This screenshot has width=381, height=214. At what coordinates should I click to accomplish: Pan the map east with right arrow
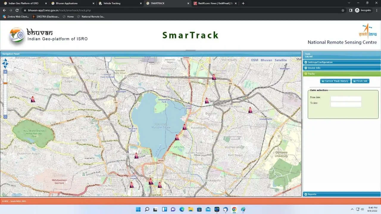[7, 63]
